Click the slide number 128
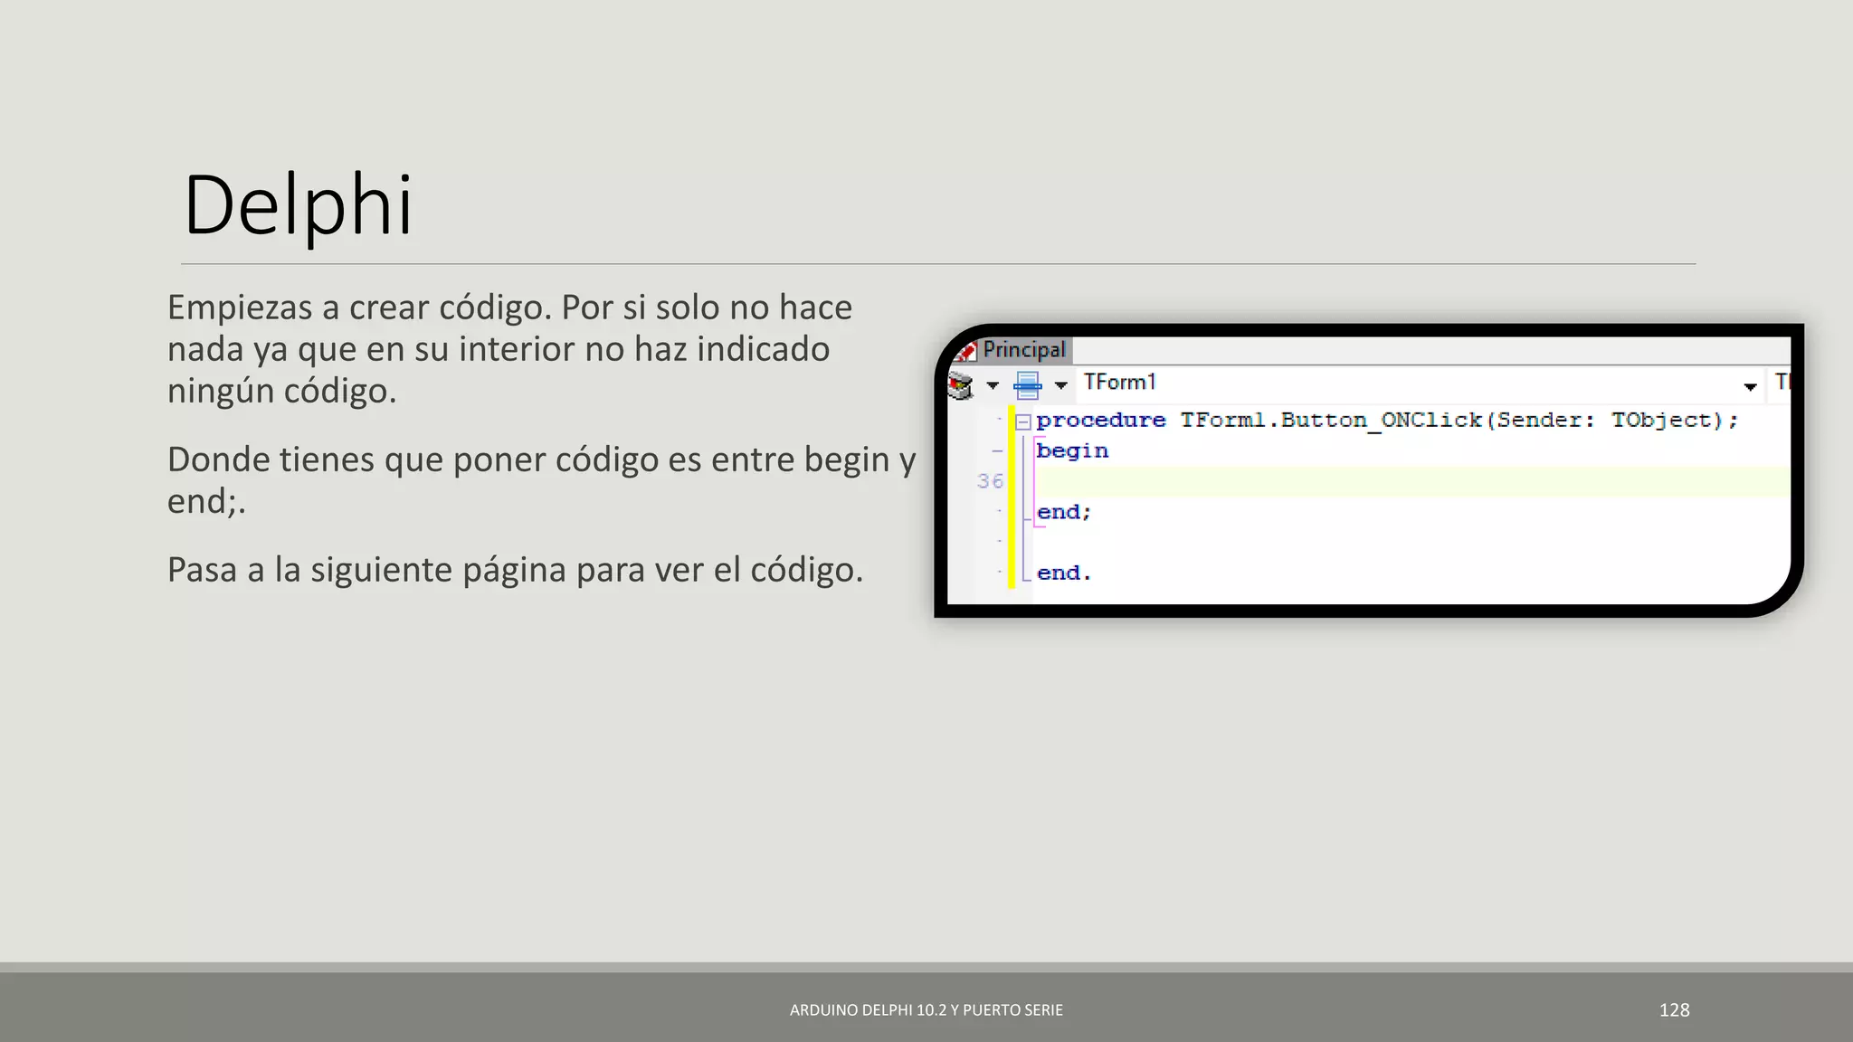This screenshot has height=1042, width=1853. [1674, 1010]
